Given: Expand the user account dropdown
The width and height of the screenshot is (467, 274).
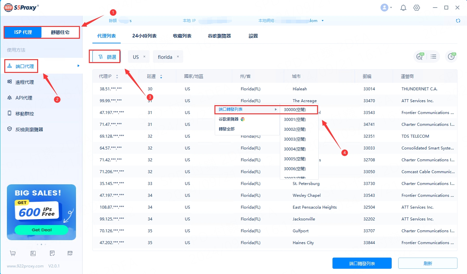Looking at the screenshot, I should coord(386,8).
